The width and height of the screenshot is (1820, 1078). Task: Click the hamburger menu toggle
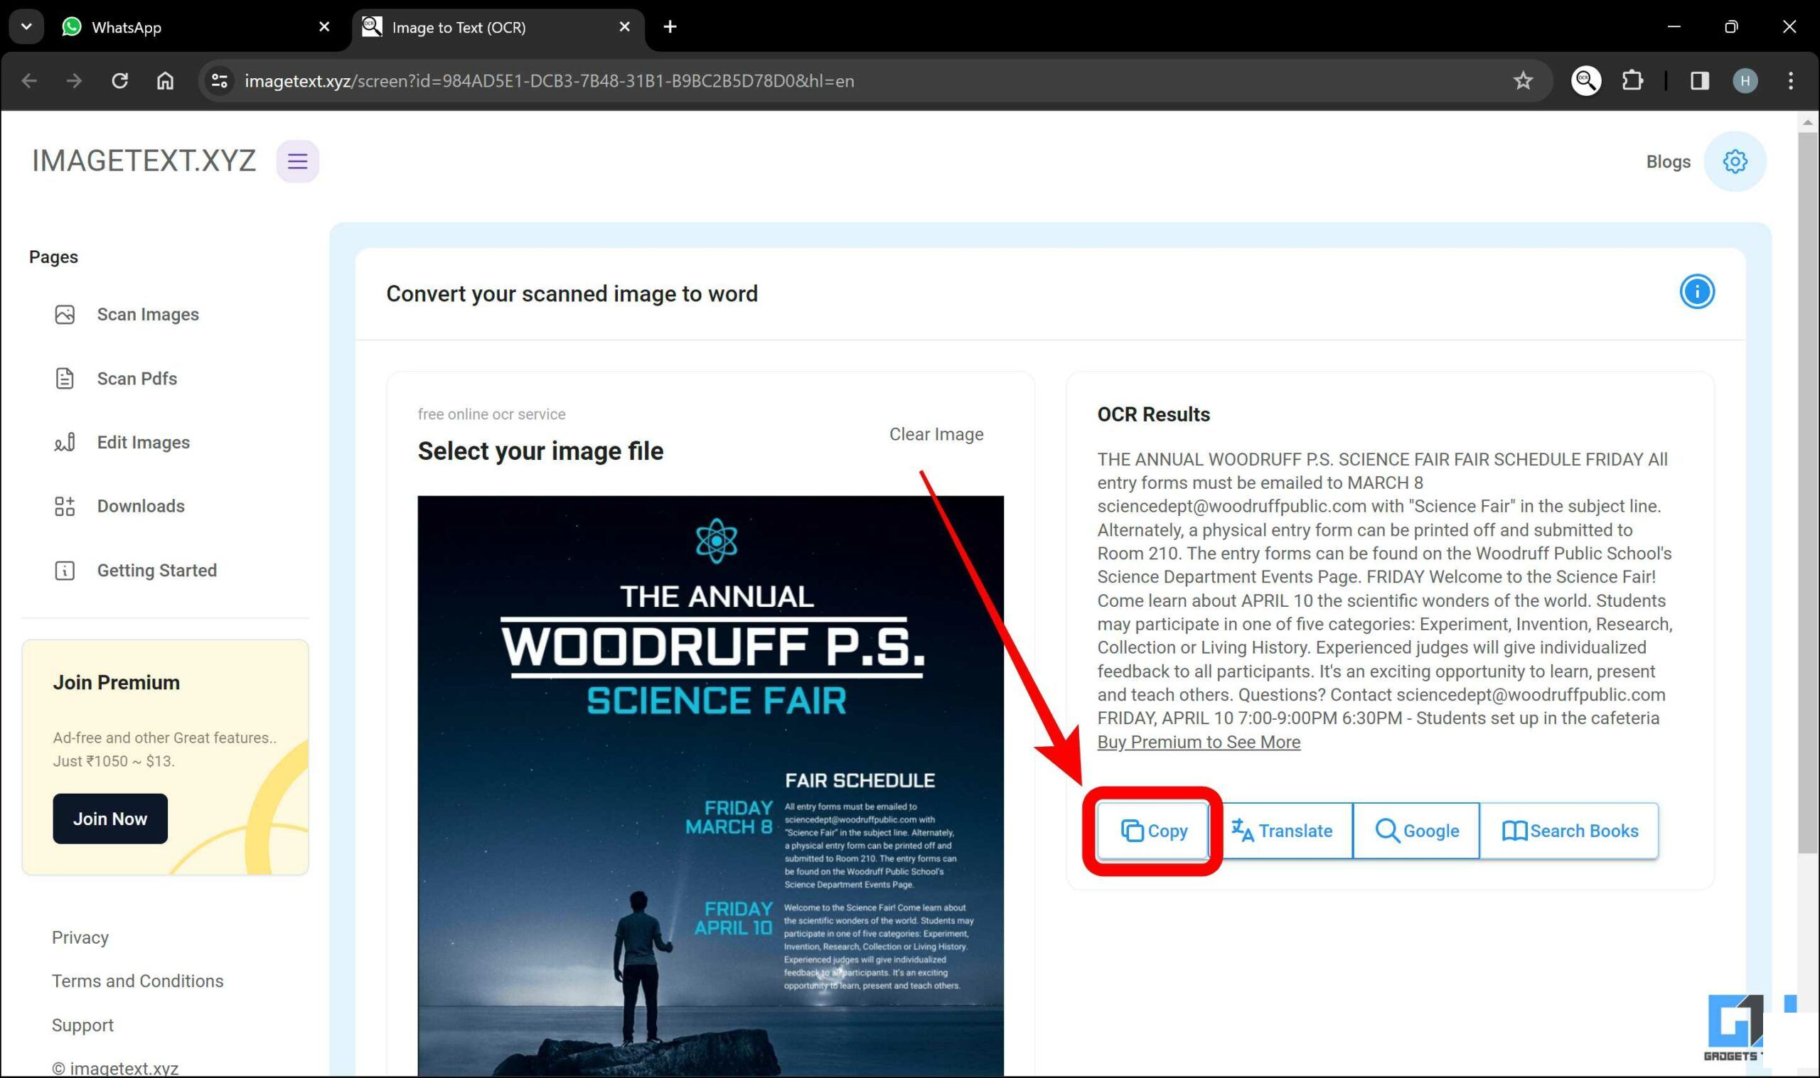coord(295,161)
